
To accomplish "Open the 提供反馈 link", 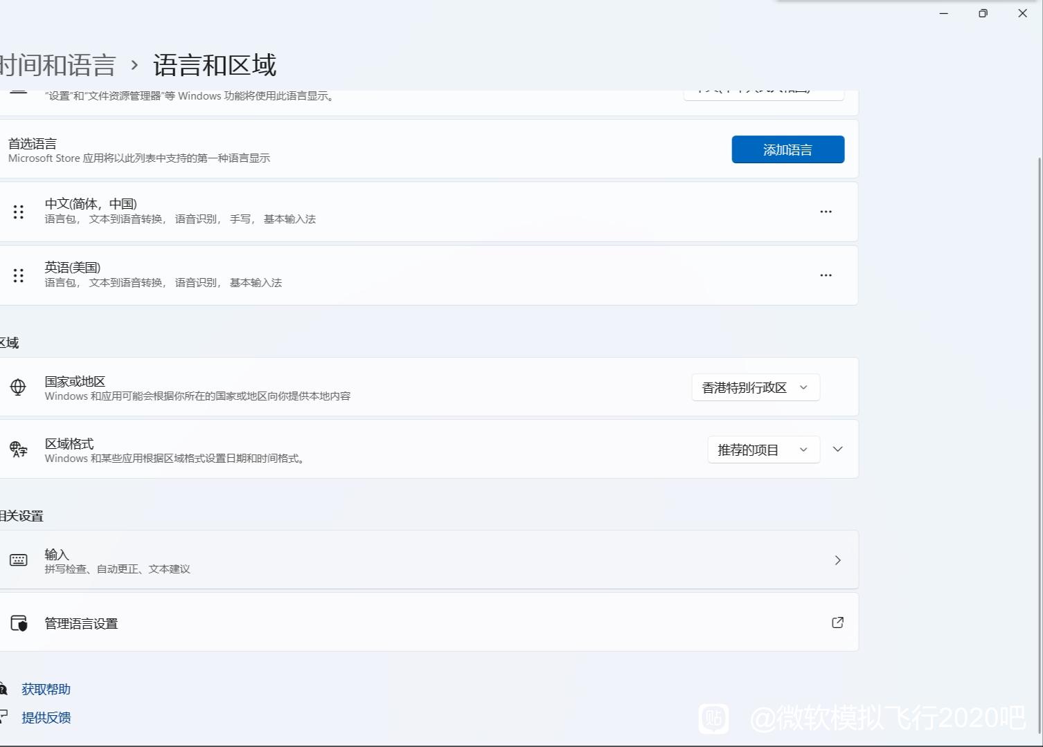I will click(46, 717).
